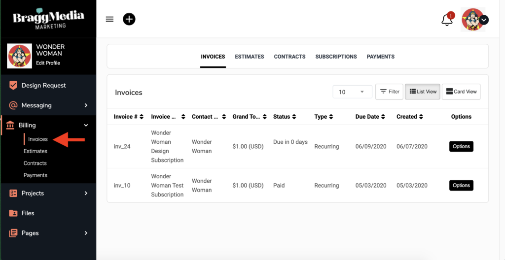
Task: Click the Filter button
Action: coord(389,92)
